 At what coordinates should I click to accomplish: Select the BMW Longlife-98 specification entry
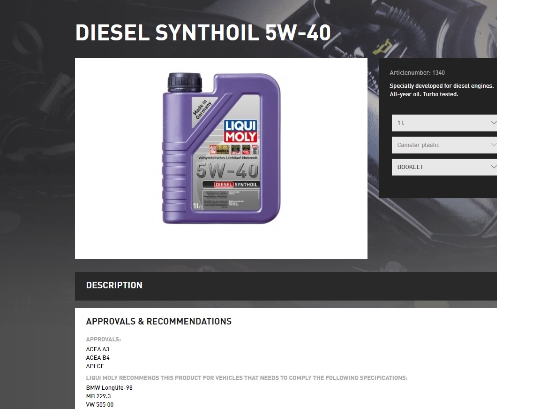(109, 387)
